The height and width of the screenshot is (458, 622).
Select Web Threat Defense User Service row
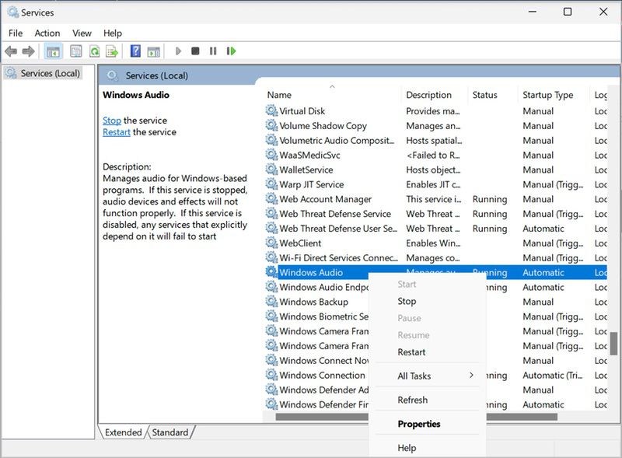click(x=435, y=229)
